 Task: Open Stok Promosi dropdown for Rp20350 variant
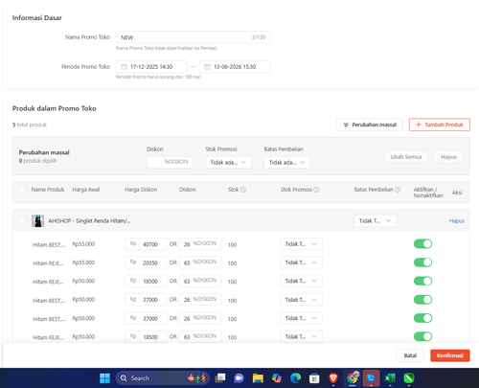(x=301, y=262)
